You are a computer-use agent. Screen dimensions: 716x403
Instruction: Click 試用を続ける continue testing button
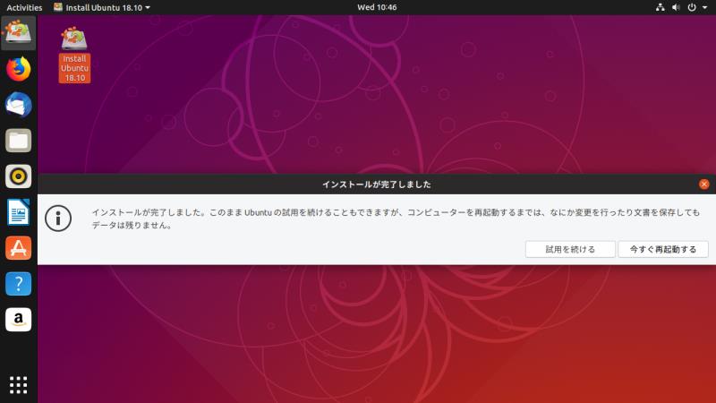pos(570,249)
